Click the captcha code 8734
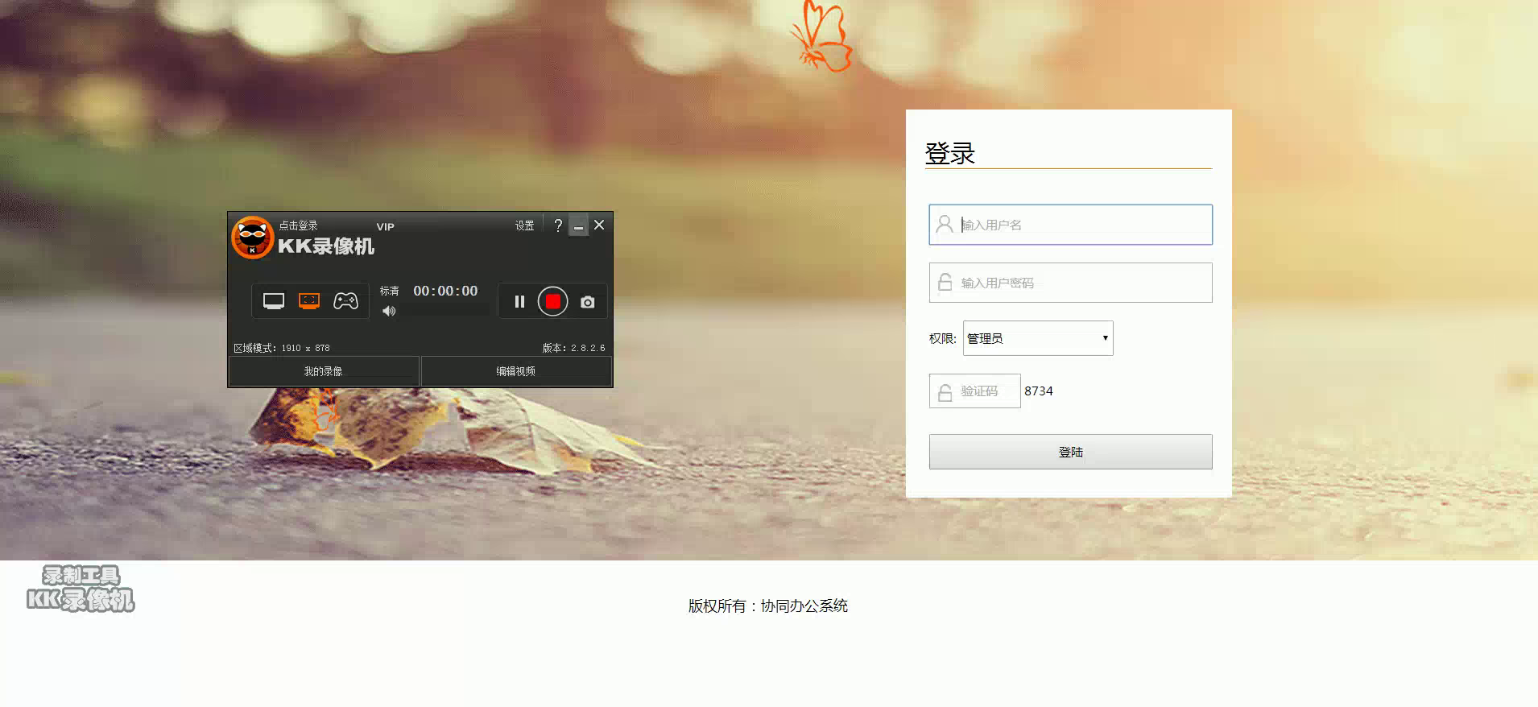 tap(1039, 391)
